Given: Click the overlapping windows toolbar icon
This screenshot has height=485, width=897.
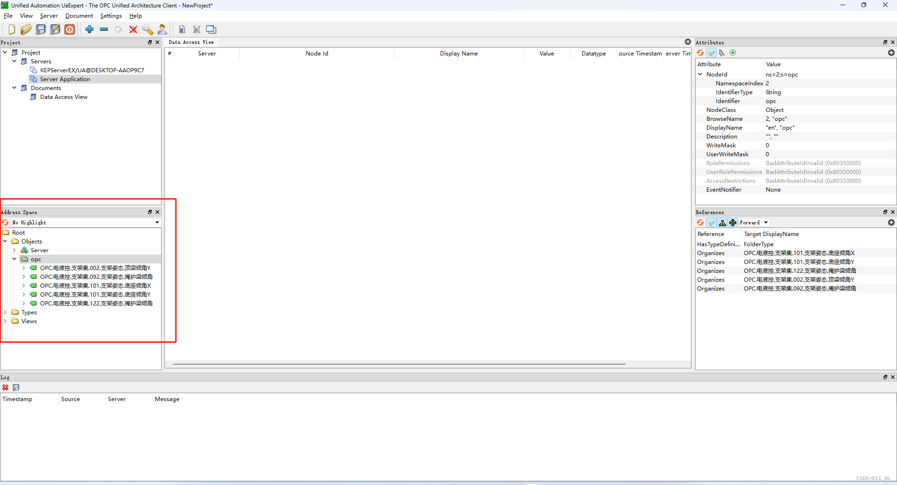Looking at the screenshot, I should [x=211, y=29].
